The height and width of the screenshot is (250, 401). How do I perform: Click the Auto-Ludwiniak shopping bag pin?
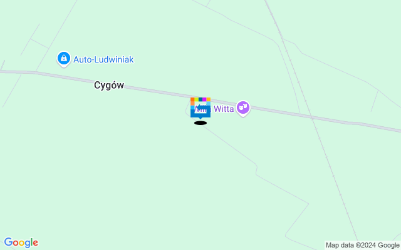tap(64, 59)
